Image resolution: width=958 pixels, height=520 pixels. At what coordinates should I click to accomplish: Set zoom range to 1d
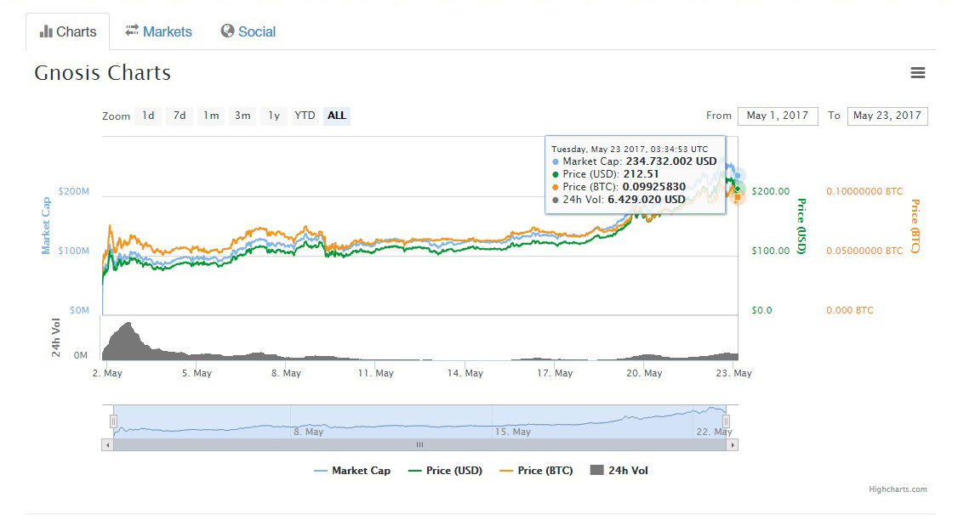(149, 116)
